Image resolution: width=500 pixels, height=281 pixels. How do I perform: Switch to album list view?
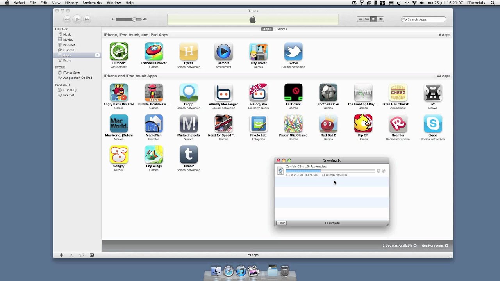[x=367, y=19]
